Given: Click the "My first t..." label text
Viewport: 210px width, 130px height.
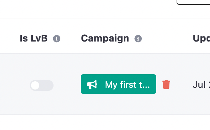Looking at the screenshot, I should pos(127,85).
